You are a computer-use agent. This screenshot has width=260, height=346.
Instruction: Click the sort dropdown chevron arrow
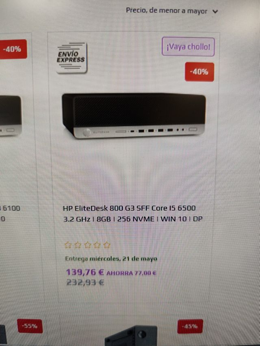pos(215,11)
